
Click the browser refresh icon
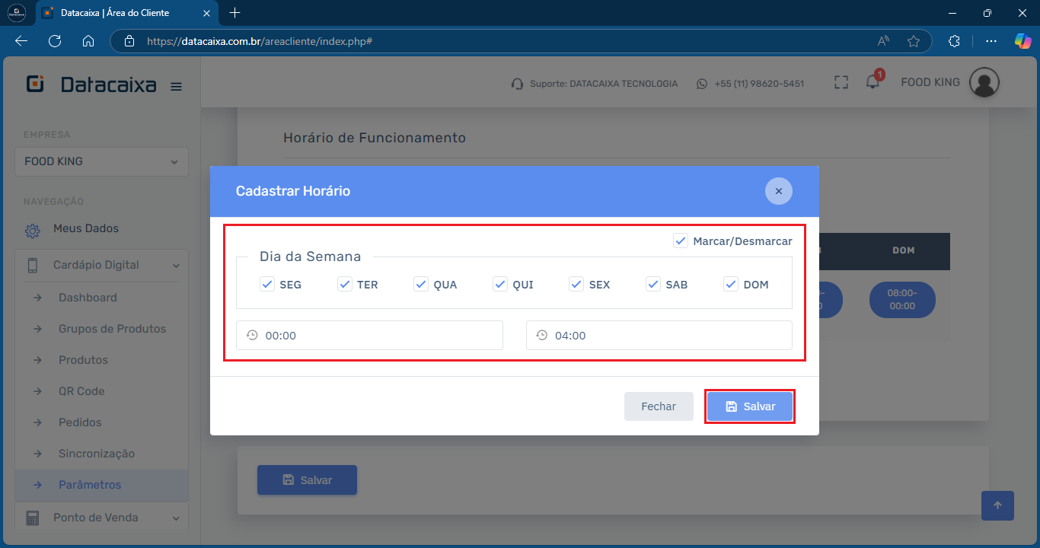click(x=55, y=41)
